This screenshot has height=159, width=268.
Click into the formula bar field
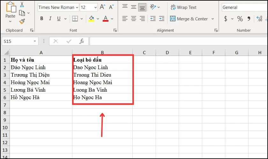tap(179, 41)
